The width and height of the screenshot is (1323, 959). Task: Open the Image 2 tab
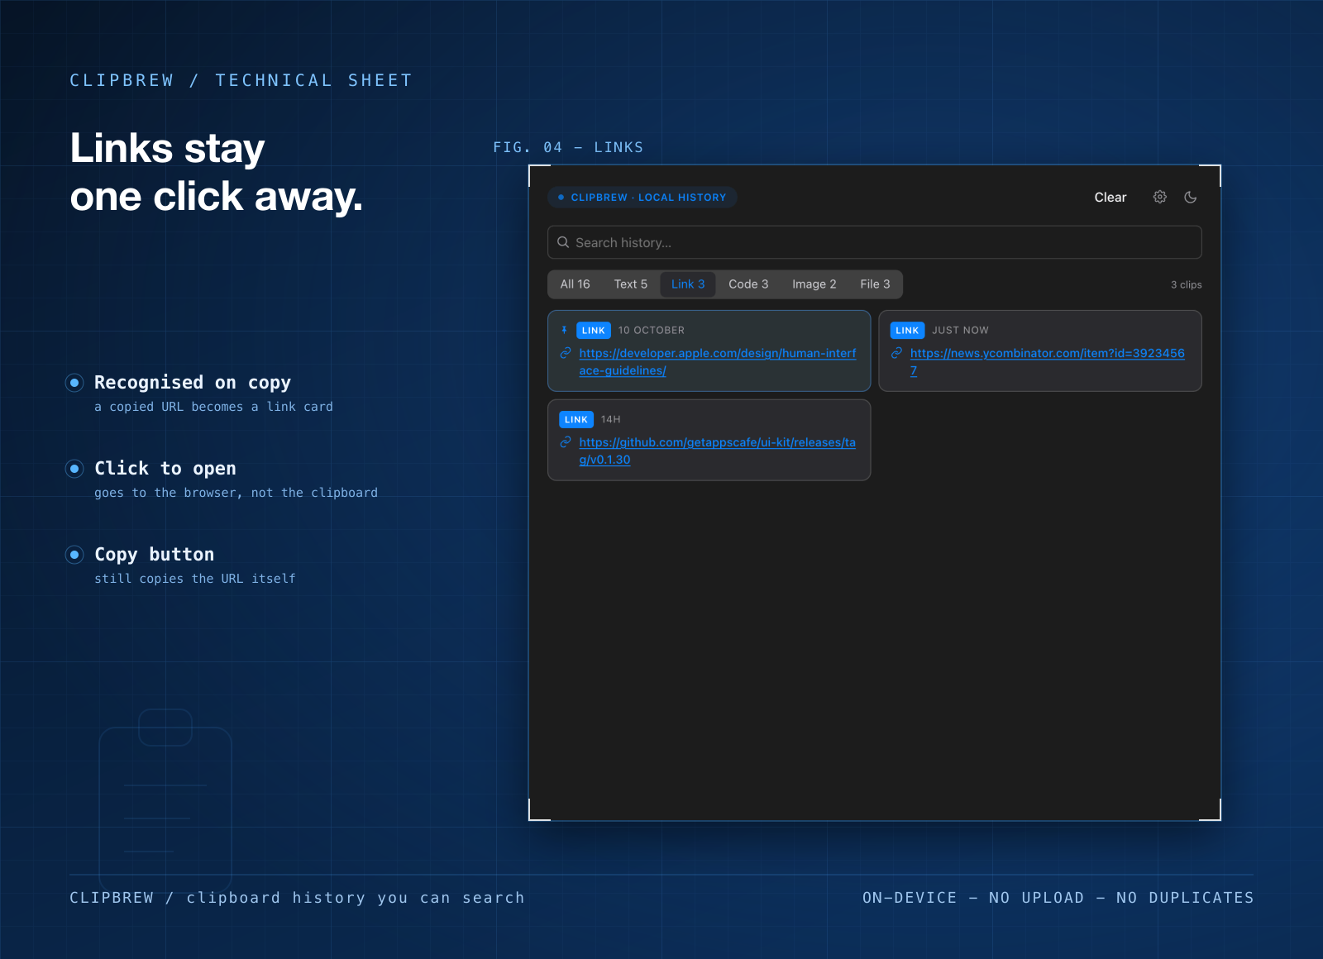click(814, 284)
